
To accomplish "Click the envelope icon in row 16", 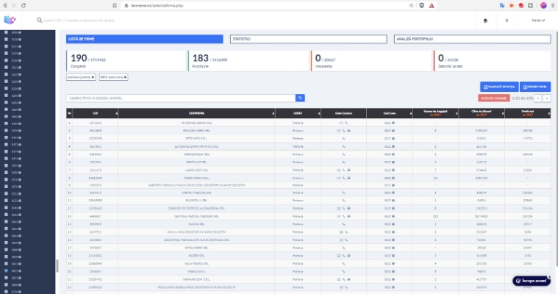I will 341,240.
